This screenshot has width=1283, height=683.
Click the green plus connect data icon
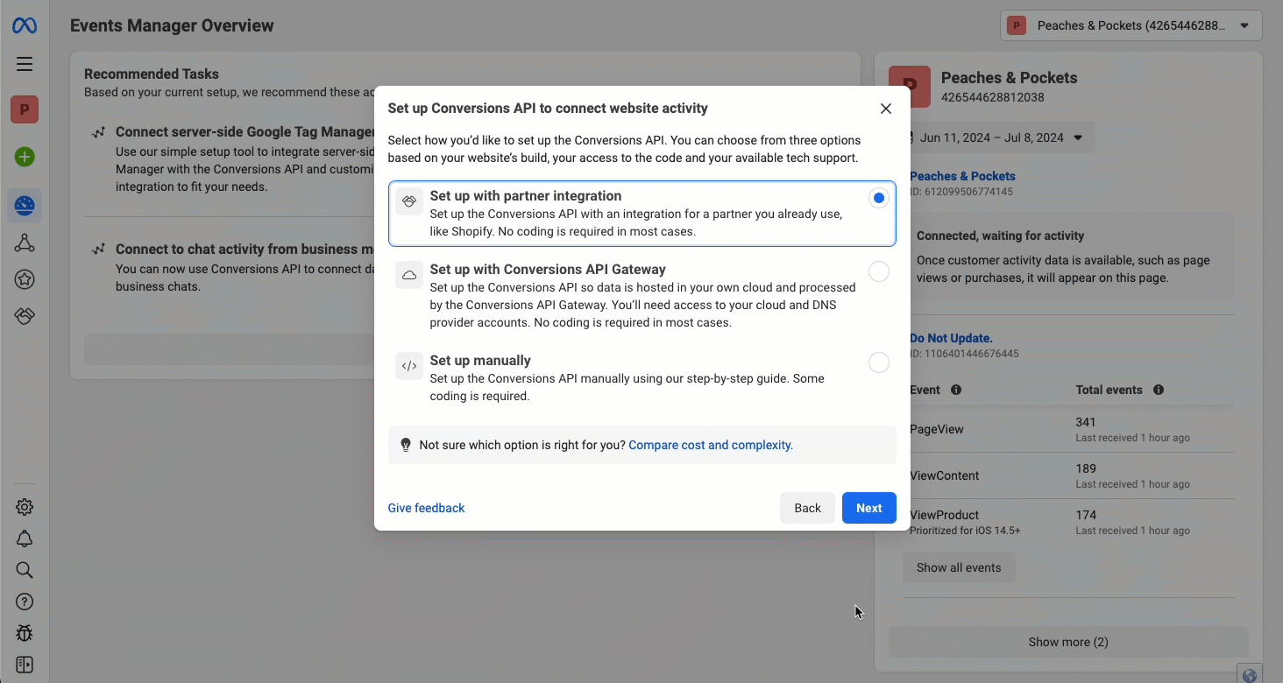(25, 157)
